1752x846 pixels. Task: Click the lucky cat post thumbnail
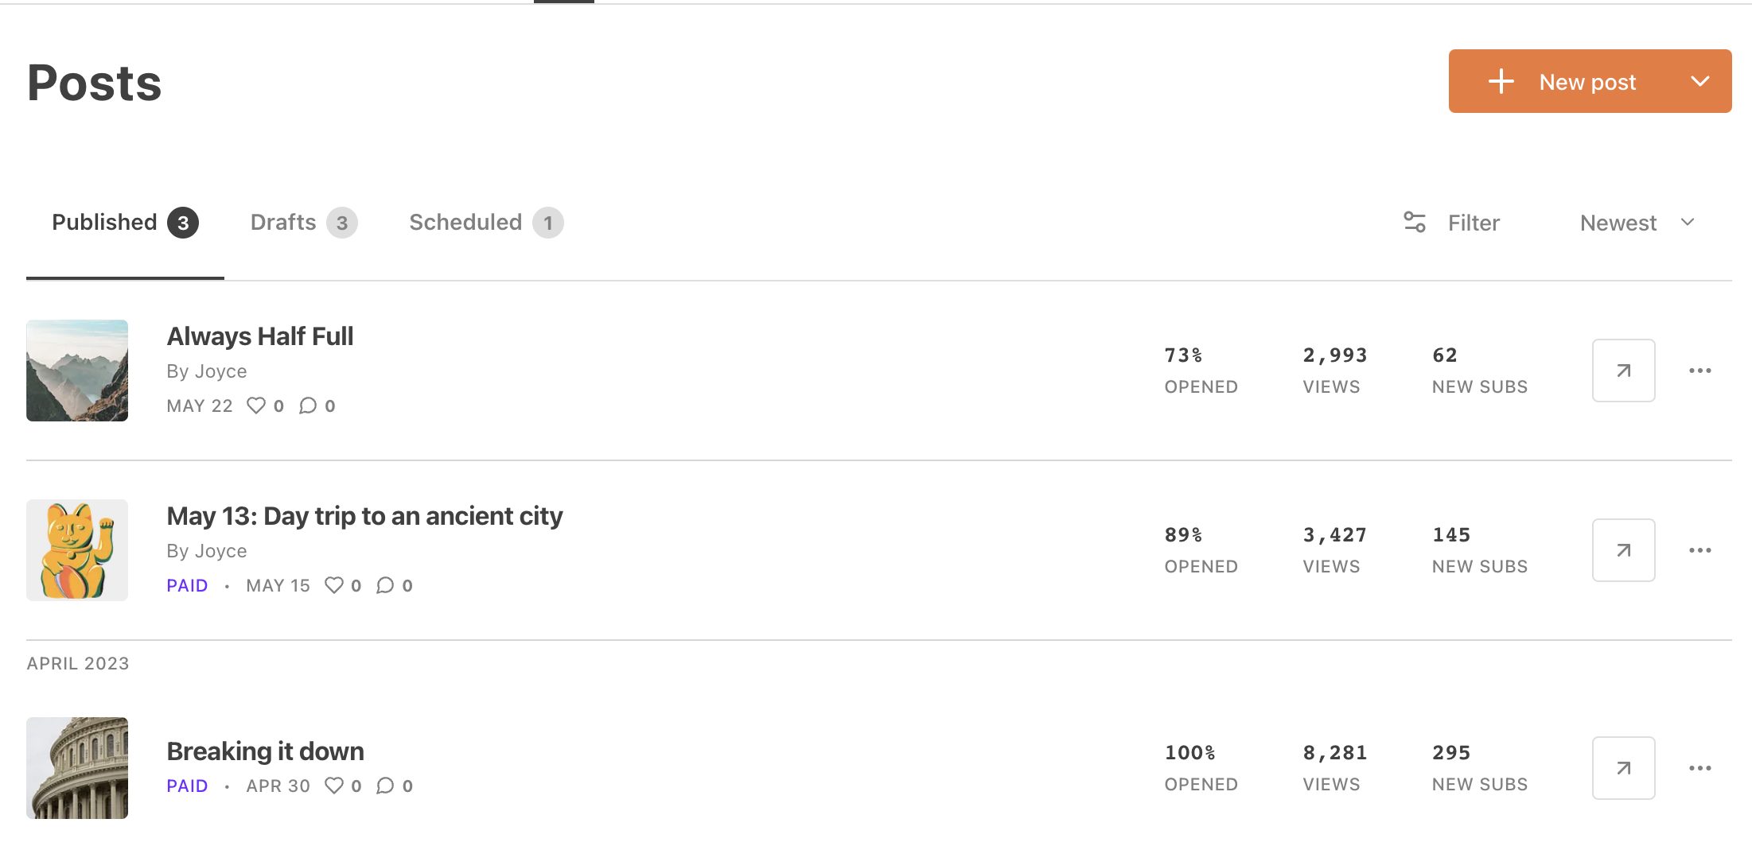coord(77,550)
